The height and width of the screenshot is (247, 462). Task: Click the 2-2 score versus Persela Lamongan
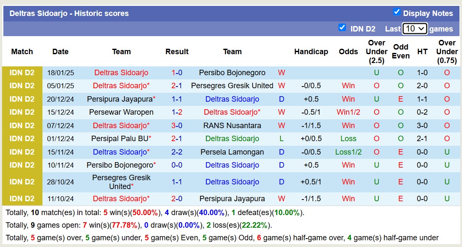coord(177,152)
